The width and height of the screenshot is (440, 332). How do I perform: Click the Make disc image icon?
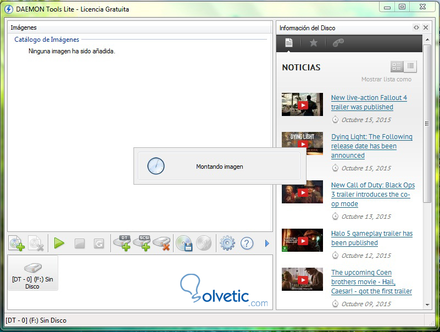(184, 244)
